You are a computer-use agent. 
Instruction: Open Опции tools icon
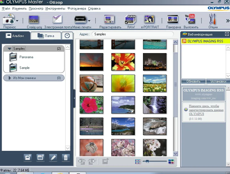tap(212, 19)
